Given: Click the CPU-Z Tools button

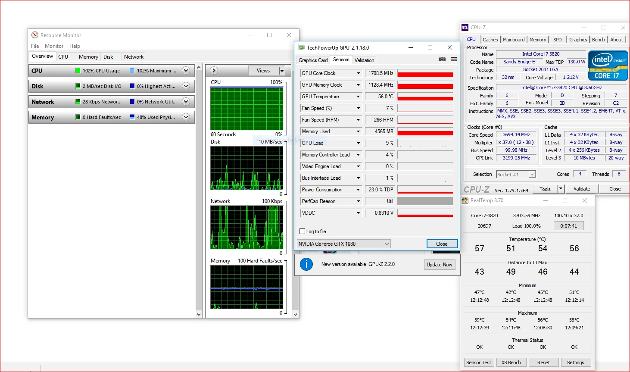Looking at the screenshot, I should click(545, 189).
